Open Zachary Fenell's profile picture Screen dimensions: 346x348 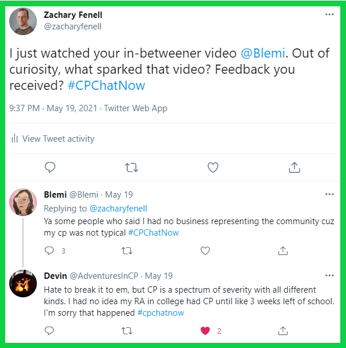[23, 21]
